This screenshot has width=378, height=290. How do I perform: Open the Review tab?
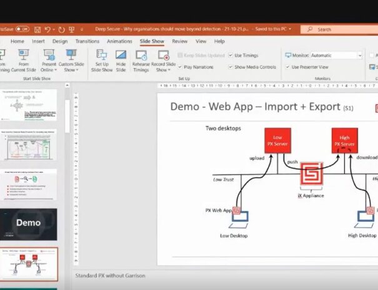(x=179, y=41)
